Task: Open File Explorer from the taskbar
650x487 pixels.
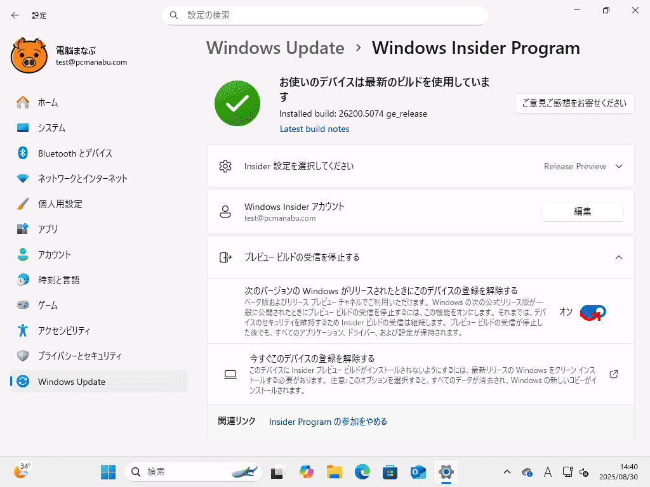Action: (334, 472)
